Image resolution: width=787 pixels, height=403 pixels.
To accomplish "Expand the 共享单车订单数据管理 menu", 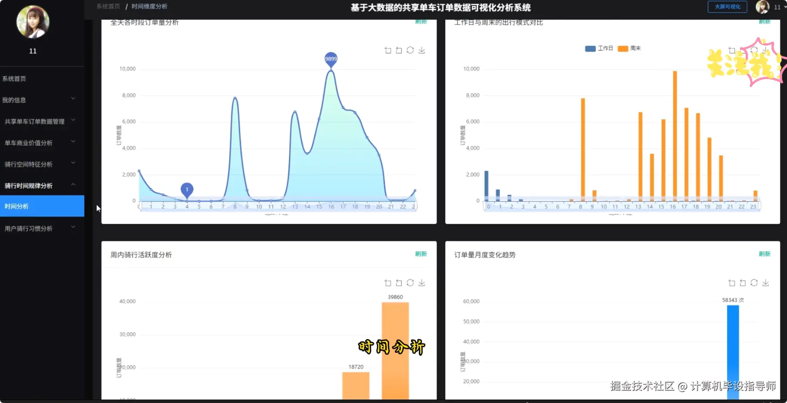I will click(42, 121).
